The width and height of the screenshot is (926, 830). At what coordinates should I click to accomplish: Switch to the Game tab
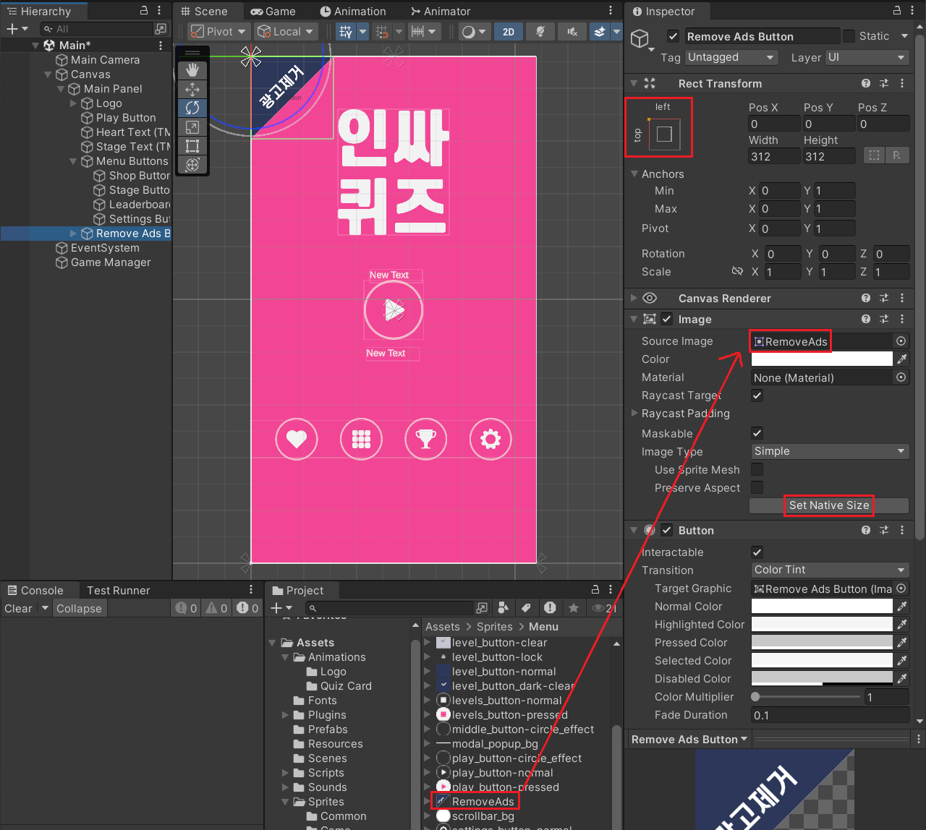coord(273,12)
